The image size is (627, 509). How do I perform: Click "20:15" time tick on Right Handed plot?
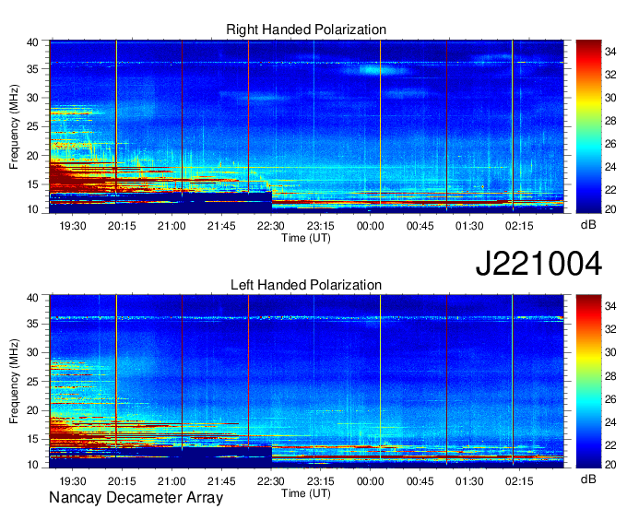[122, 226]
